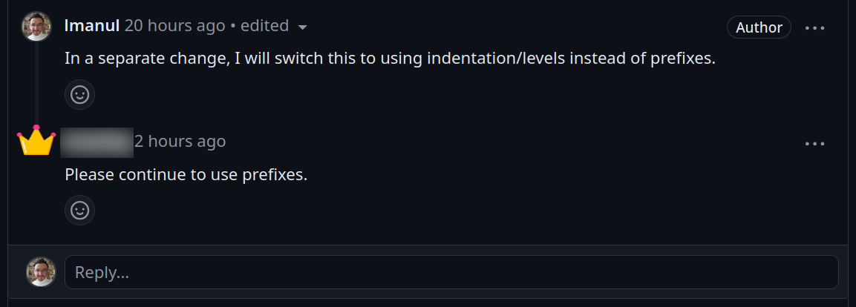Viewport: 856px width, 307px height.
Task: Open lmanul's profile avatar on first comment
Action: click(x=36, y=26)
